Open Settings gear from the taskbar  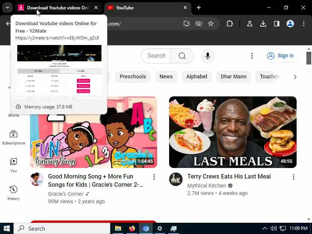(x=160, y=228)
